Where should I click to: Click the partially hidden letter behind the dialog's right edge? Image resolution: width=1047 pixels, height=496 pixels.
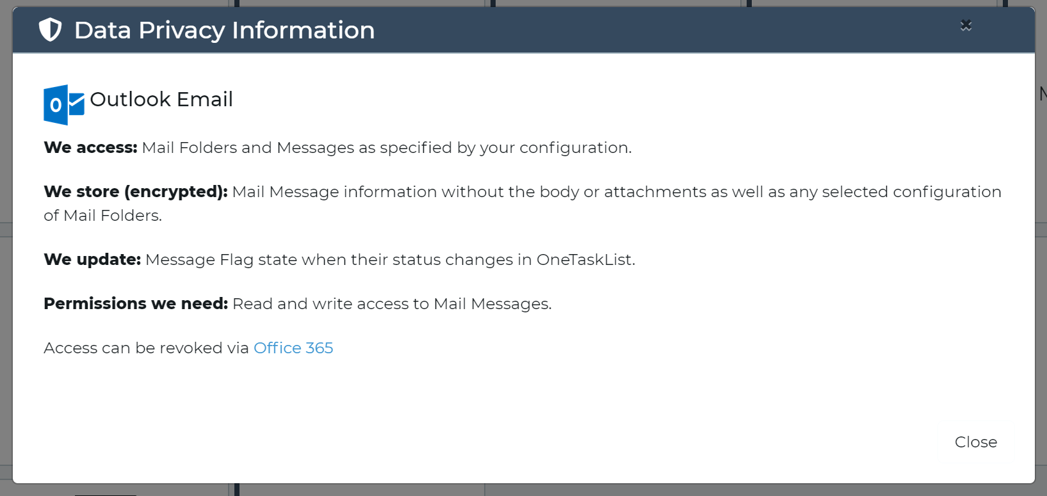[x=1043, y=94]
